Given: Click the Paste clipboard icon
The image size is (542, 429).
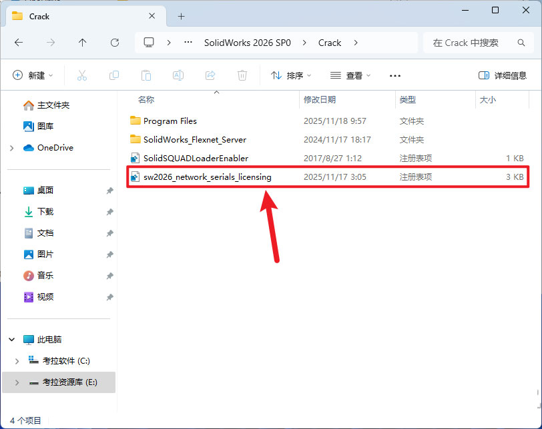Looking at the screenshot, I should 146,76.
